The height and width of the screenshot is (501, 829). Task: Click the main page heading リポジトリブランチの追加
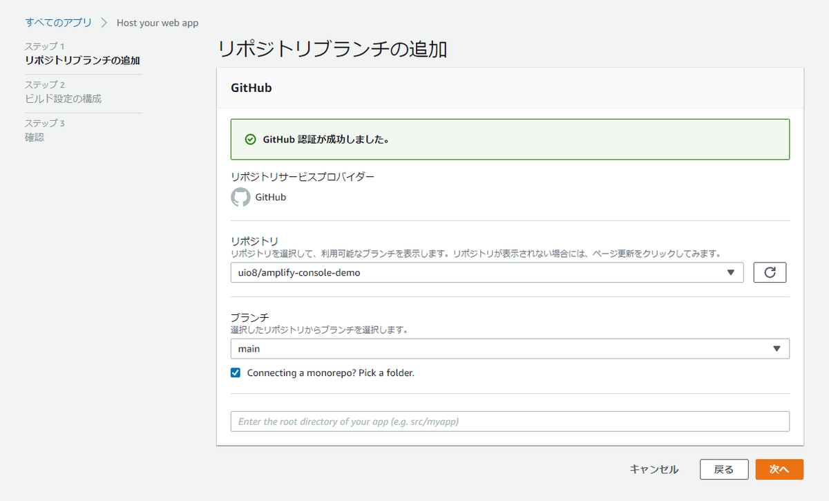click(332, 50)
